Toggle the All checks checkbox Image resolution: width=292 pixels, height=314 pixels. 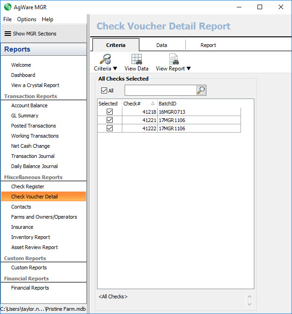(x=104, y=91)
